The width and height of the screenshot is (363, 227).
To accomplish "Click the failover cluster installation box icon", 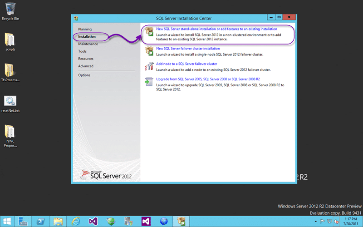I will 149,51.
